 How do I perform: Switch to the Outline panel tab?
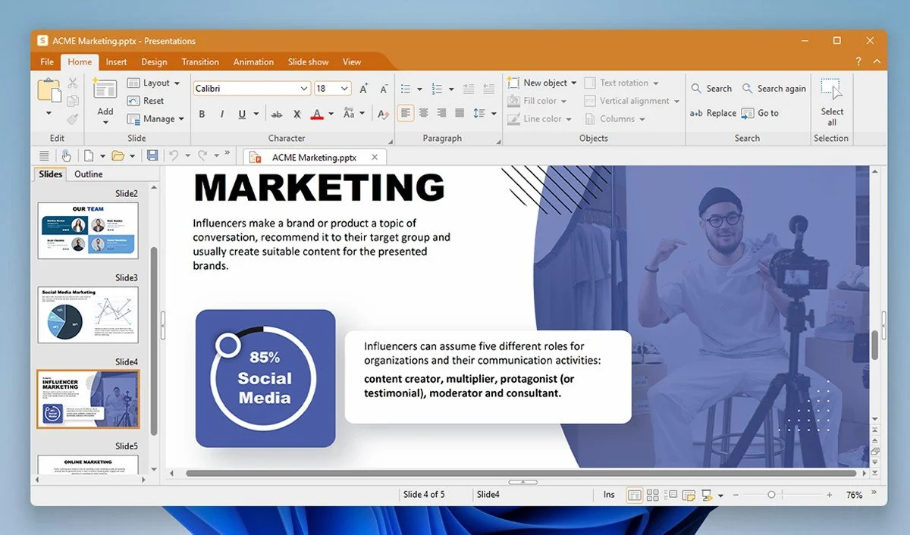tap(89, 174)
